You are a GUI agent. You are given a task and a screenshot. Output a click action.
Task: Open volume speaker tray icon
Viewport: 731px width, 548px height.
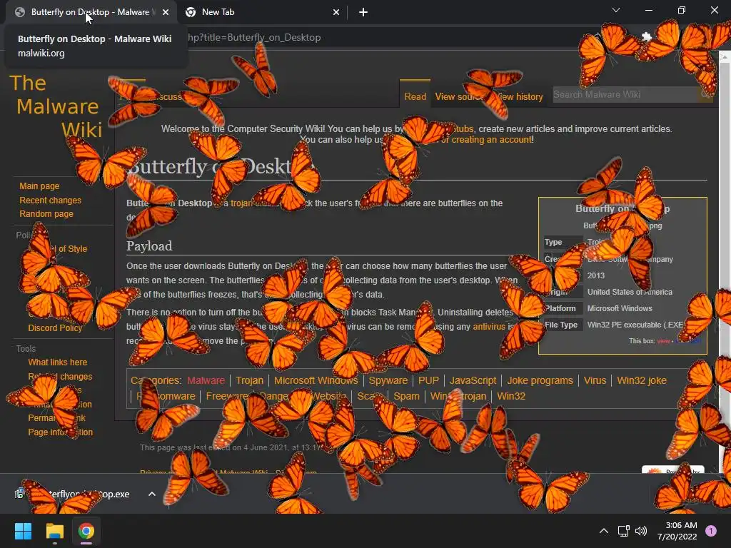pos(641,531)
